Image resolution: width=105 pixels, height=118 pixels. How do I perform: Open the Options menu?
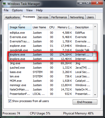[x=17, y=10]
